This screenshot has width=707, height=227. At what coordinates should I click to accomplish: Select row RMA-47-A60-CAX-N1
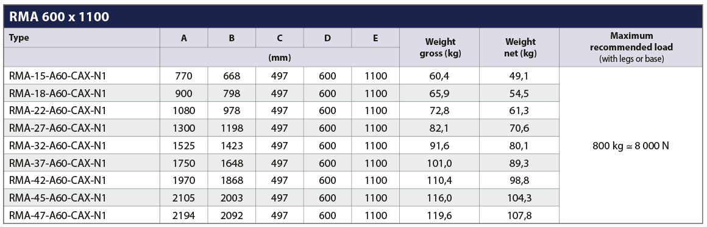click(282, 215)
